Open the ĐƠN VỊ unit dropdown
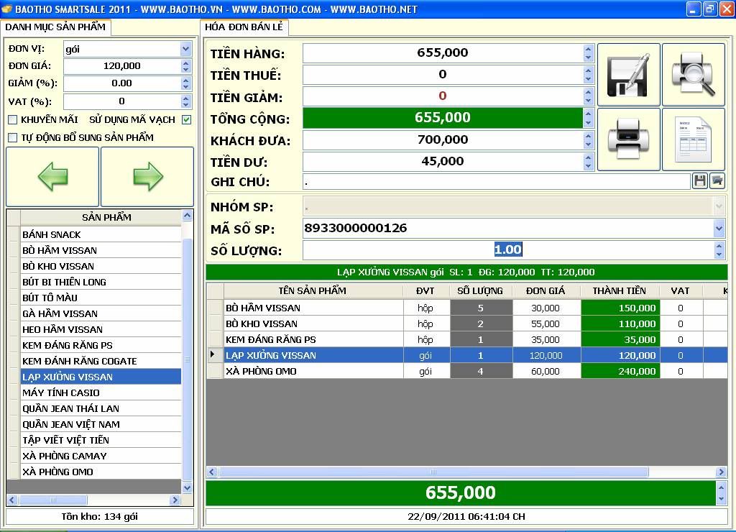736x532 pixels. point(186,49)
